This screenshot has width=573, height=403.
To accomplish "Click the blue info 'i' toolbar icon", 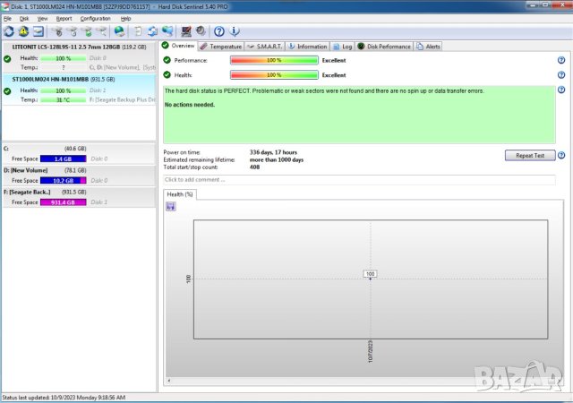I will click(x=235, y=31).
